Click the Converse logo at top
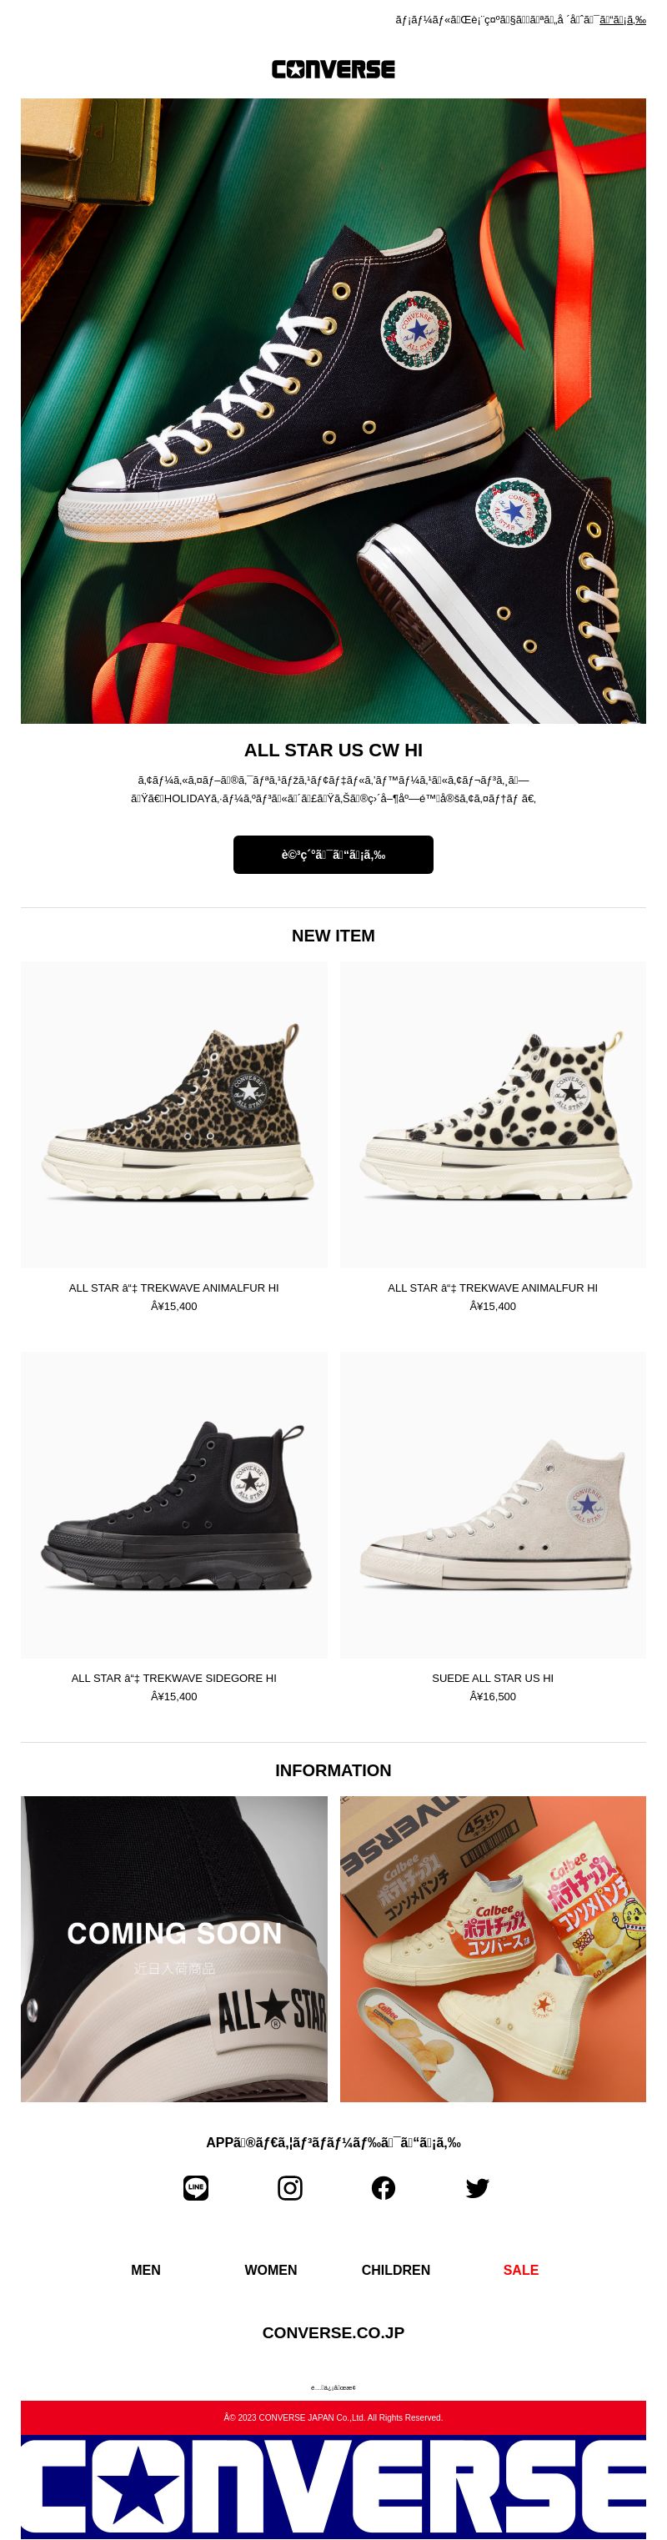Screen dimensions: 667x2540 point(333,69)
